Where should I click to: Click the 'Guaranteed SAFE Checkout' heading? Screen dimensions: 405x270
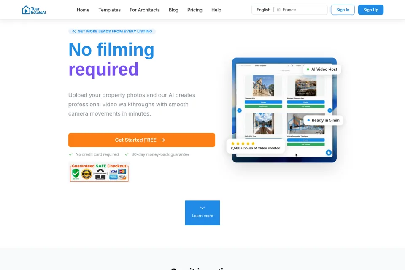point(99,166)
